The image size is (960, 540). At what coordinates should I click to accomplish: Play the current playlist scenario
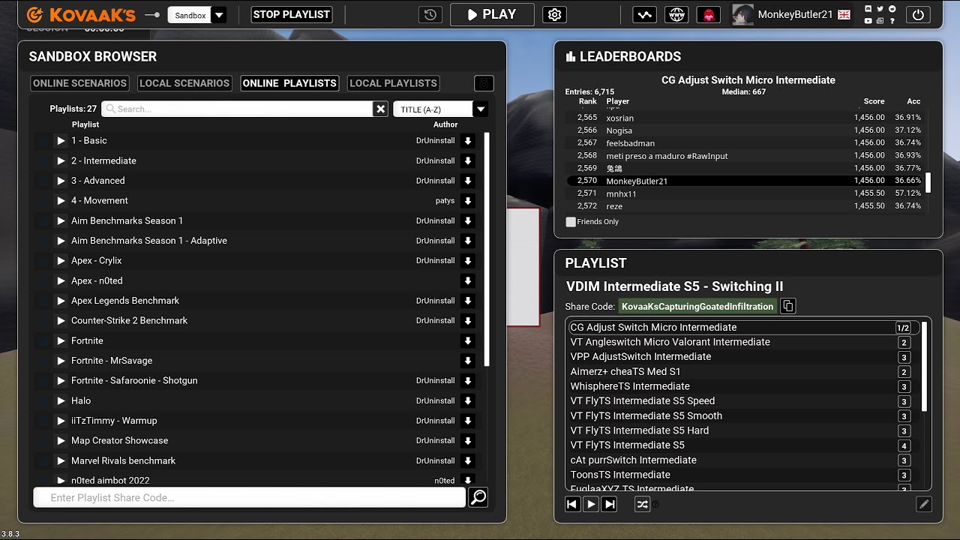coord(591,505)
